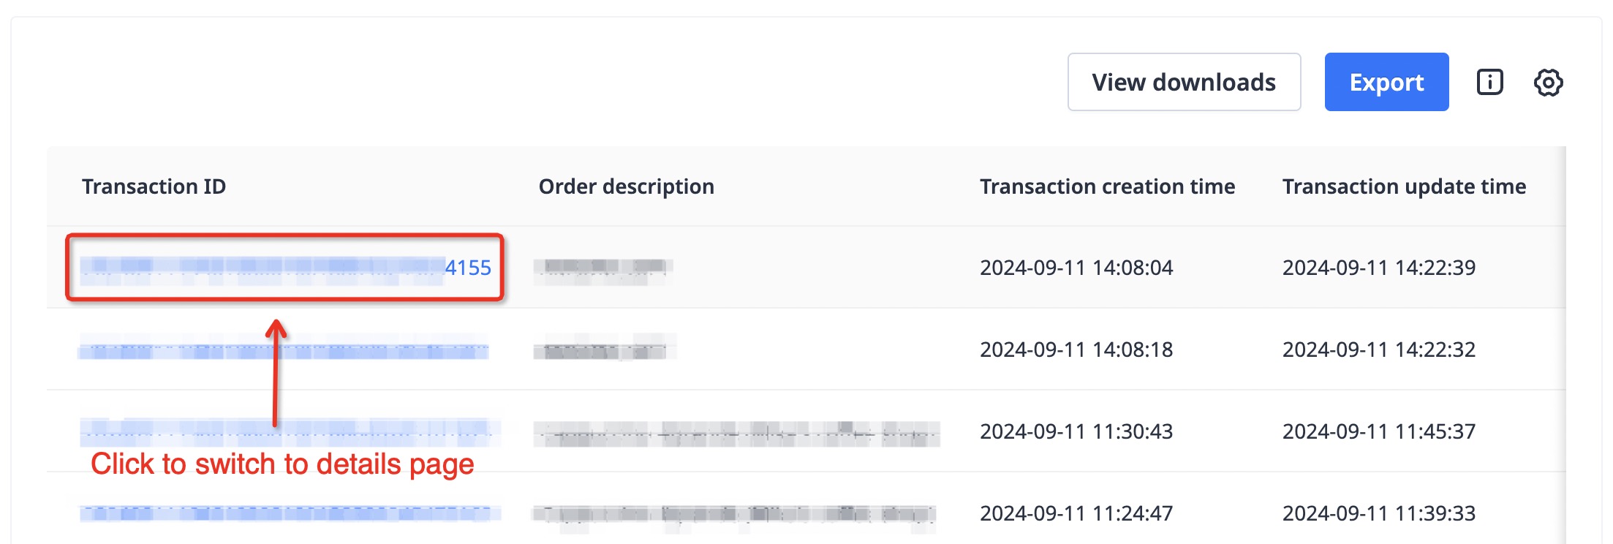Click the Order description column header
Viewport: 1613px width, 544px height.
pos(626,186)
